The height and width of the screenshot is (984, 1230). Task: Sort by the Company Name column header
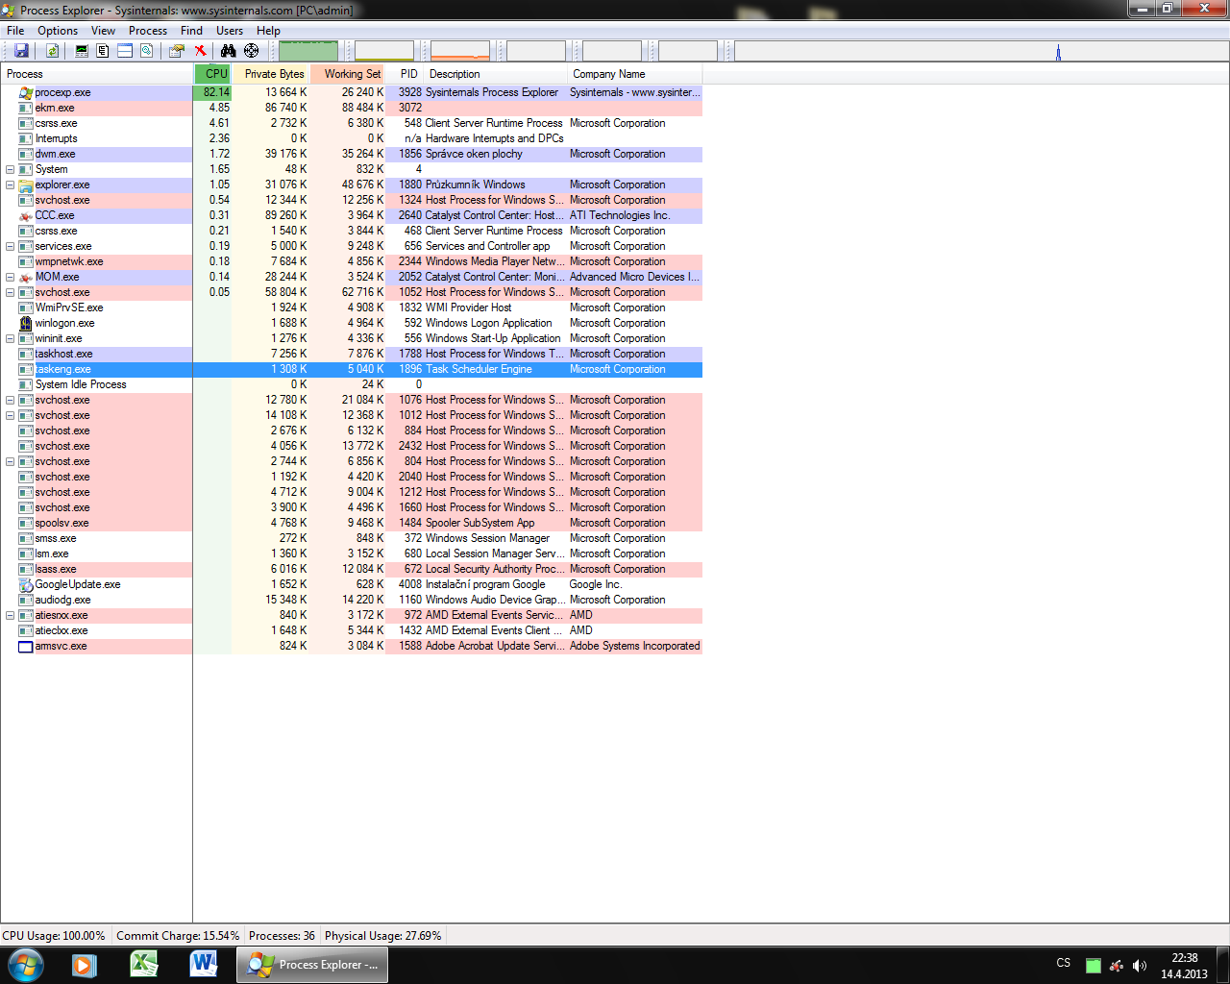click(635, 74)
